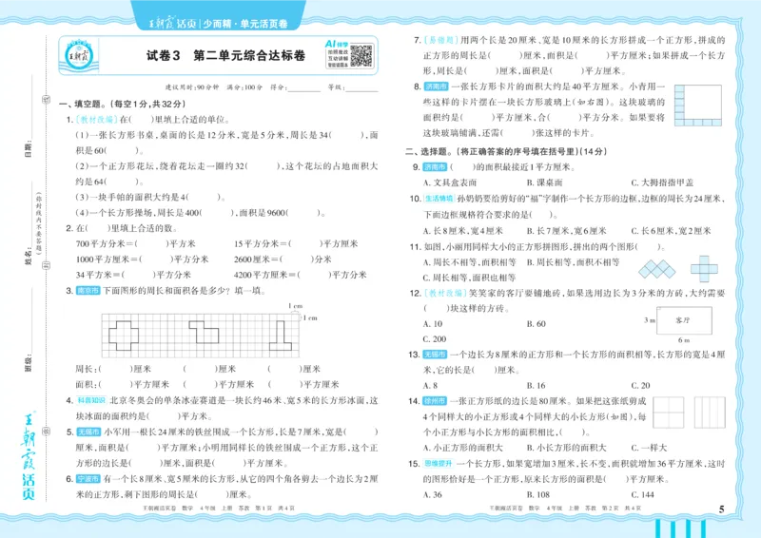The height and width of the screenshot is (538, 761).
Task: Choose option B. 60 in question 12
Action: click(x=537, y=323)
